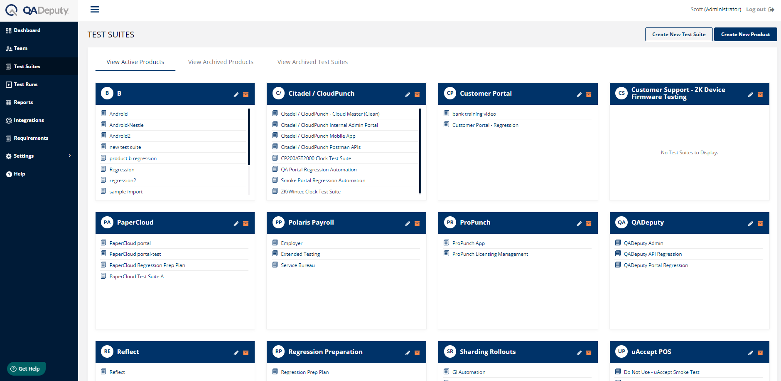The height and width of the screenshot is (381, 781).
Task: Edit uAccept POS product pencil icon
Action: point(751,353)
